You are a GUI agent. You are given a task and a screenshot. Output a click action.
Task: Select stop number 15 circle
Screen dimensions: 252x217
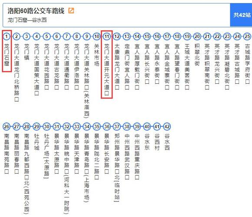(x=147, y=36)
